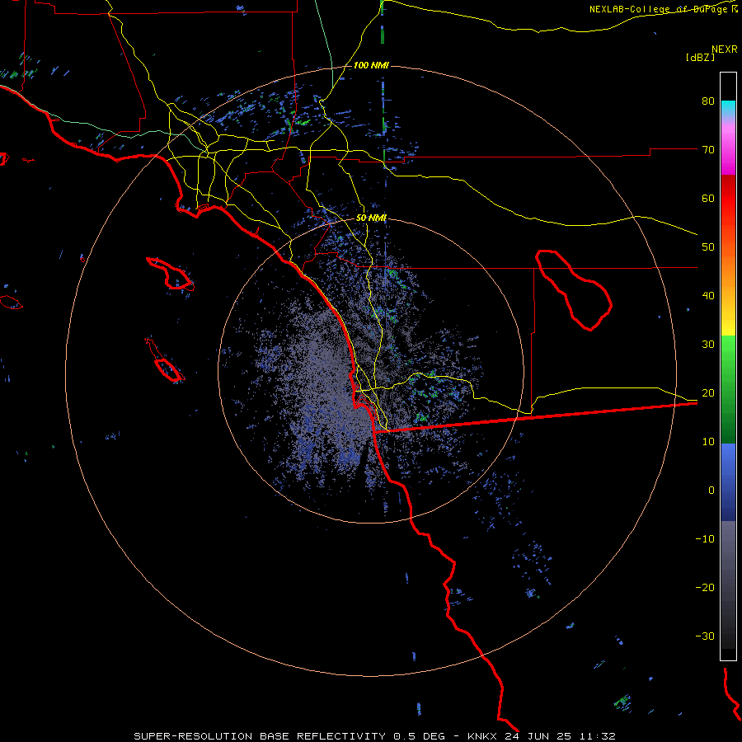Click the Santa Catalina Island outline

pyautogui.click(x=171, y=274)
